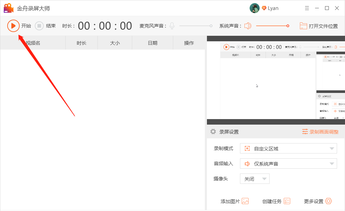Screen dimensions: 345x211
Task: Close the 金舟录屏大师 window
Action: coord(337,8)
